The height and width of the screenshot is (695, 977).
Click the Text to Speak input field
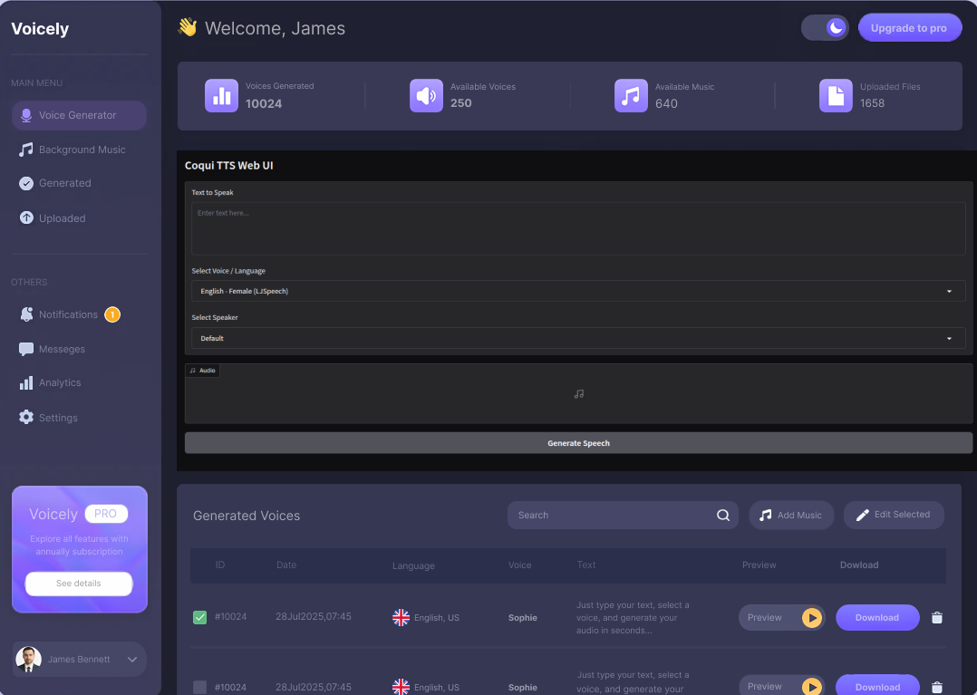[578, 228]
